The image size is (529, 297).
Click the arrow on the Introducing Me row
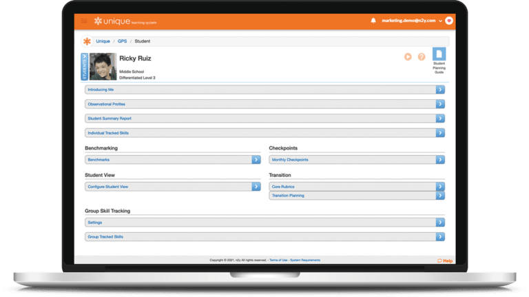pyautogui.click(x=440, y=90)
